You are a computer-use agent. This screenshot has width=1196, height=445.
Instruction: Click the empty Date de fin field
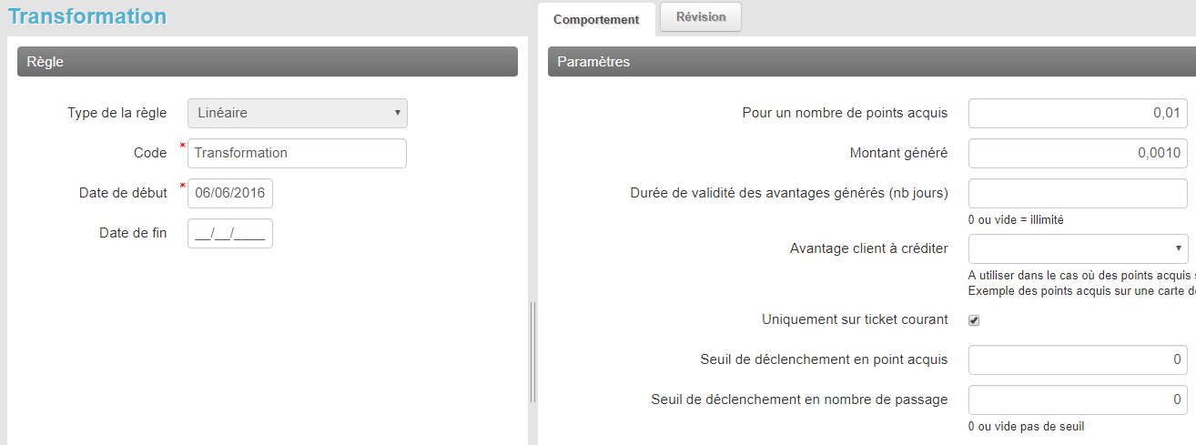(229, 233)
